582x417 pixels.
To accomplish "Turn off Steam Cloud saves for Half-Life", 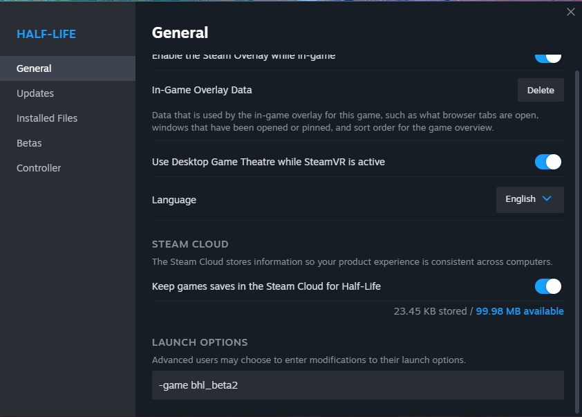I will coord(548,286).
